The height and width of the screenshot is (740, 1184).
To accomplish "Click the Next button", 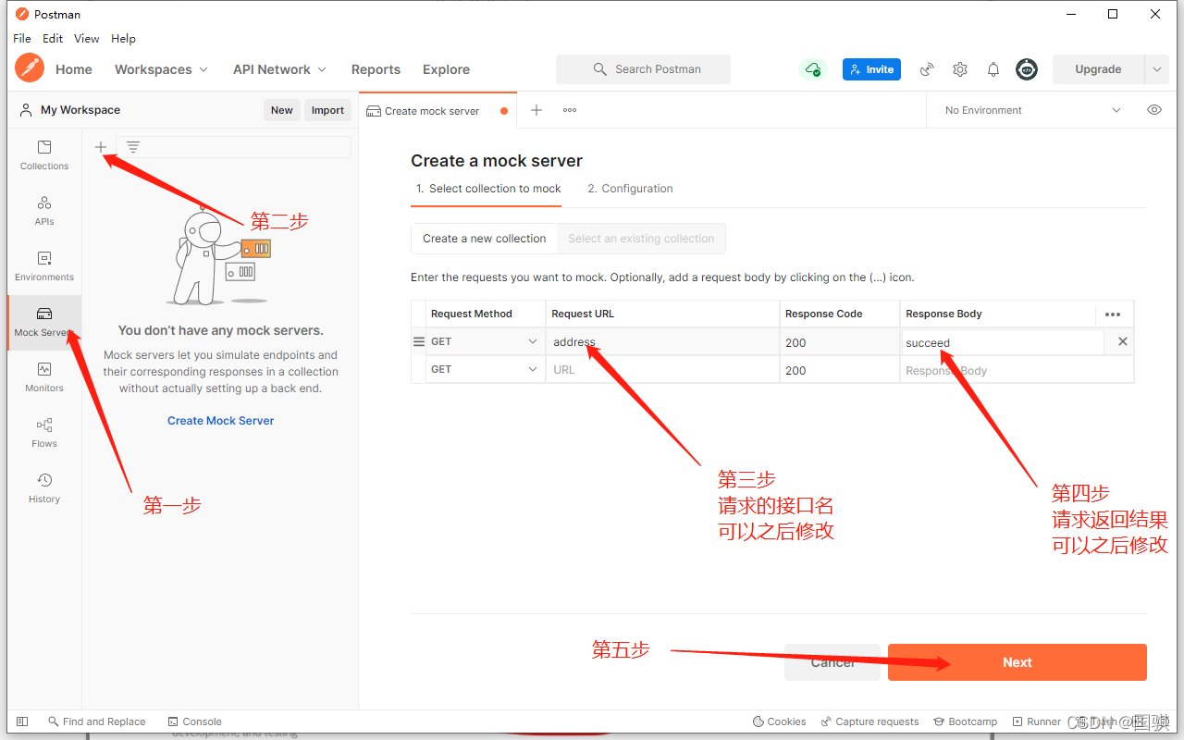I will pyautogui.click(x=1017, y=662).
